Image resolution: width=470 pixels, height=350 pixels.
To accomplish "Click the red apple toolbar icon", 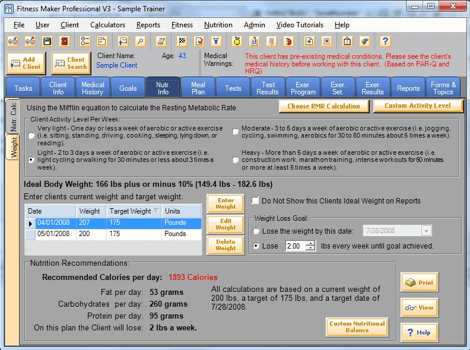I will (x=288, y=41).
